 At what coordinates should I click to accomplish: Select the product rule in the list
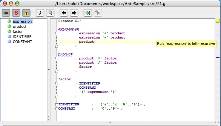[19, 27]
